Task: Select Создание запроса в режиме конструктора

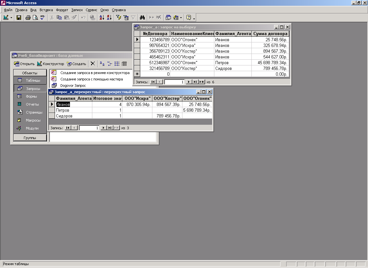Action: 95,73
